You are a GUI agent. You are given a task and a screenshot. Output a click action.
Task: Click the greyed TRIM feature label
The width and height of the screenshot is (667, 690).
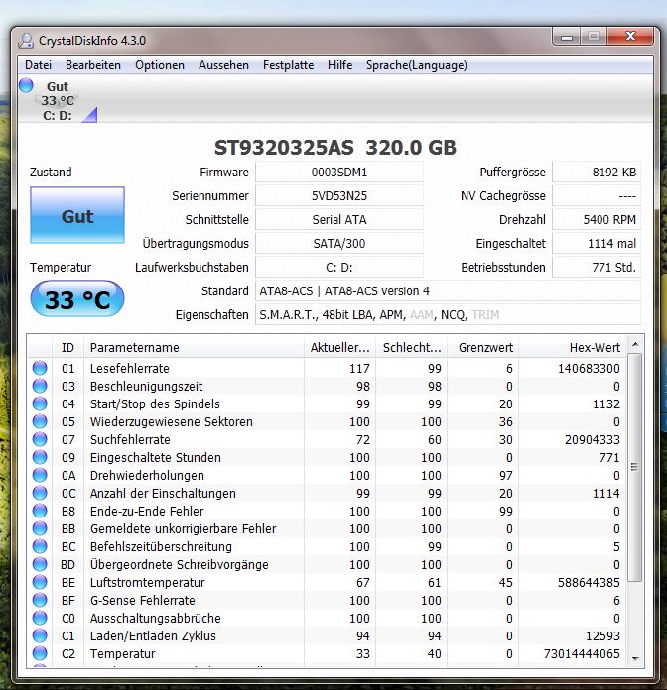[485, 315]
